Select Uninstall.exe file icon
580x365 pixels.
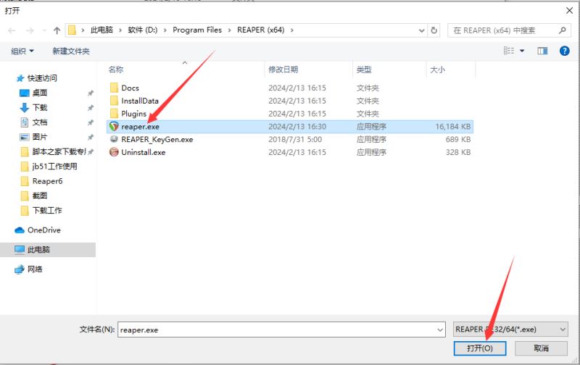pyautogui.click(x=114, y=152)
